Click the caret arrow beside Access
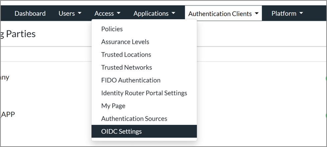 [119, 14]
